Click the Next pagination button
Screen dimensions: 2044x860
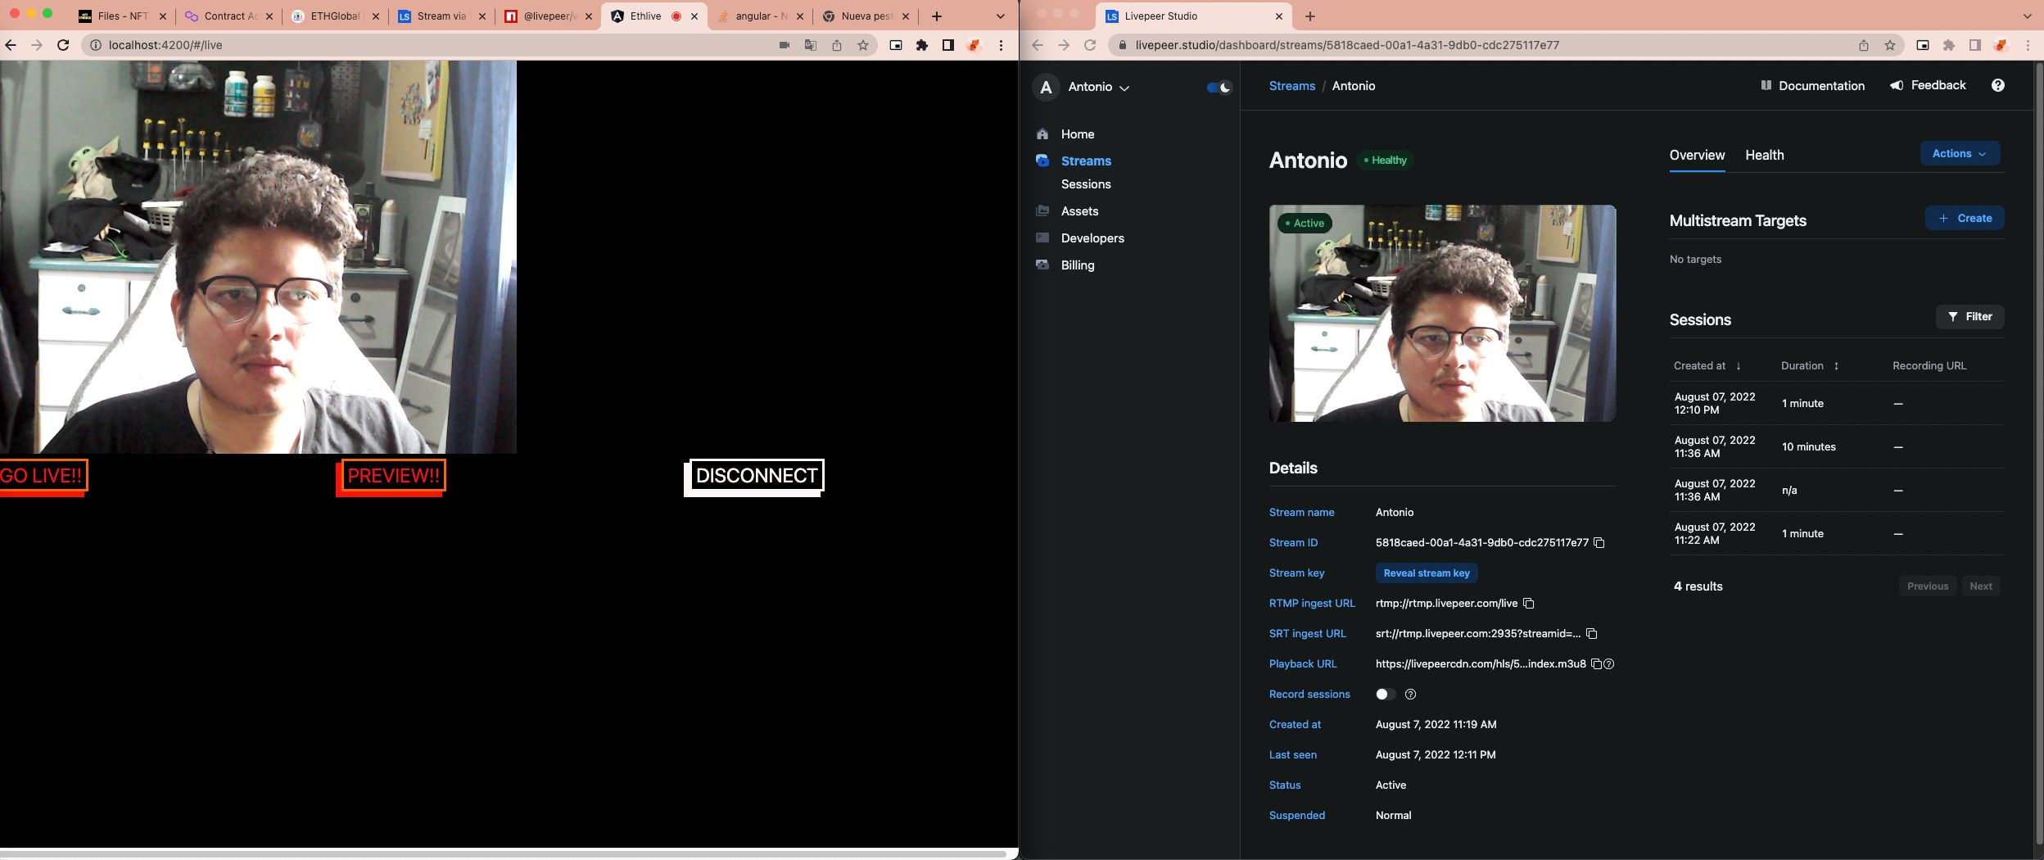click(1980, 586)
